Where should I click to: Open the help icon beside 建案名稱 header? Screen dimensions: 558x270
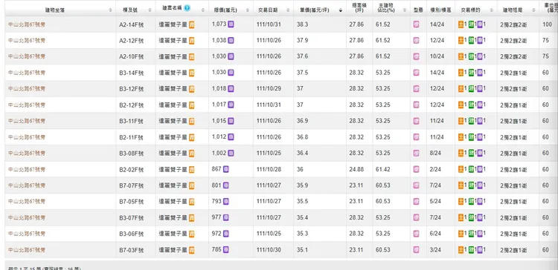pos(187,8)
